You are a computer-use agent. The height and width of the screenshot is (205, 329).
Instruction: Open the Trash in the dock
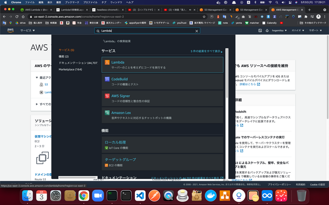coord(301,196)
